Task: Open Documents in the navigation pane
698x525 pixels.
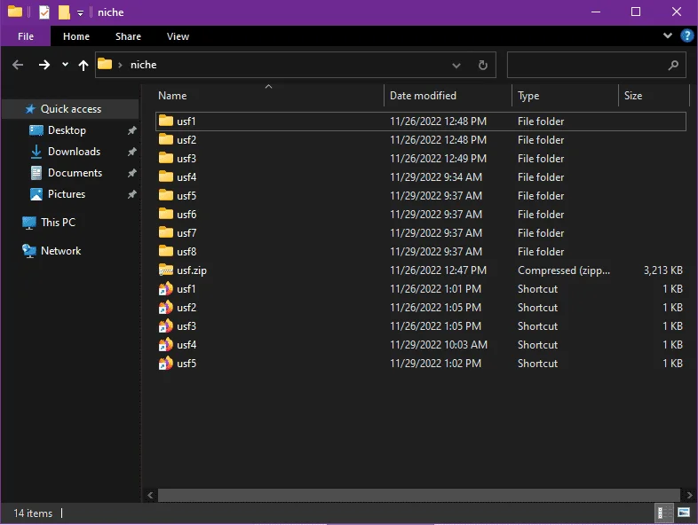Action: (x=75, y=173)
